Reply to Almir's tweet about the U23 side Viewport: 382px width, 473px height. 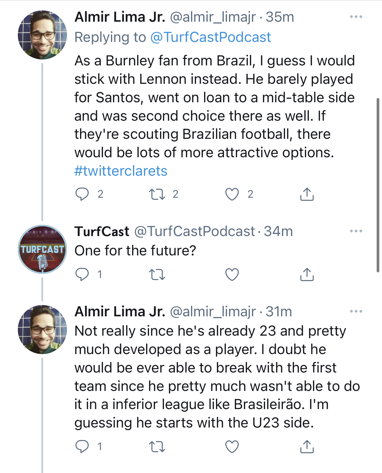pos(82,447)
